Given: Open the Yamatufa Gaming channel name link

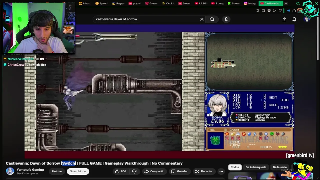Looking at the screenshot, I should 30,169.
